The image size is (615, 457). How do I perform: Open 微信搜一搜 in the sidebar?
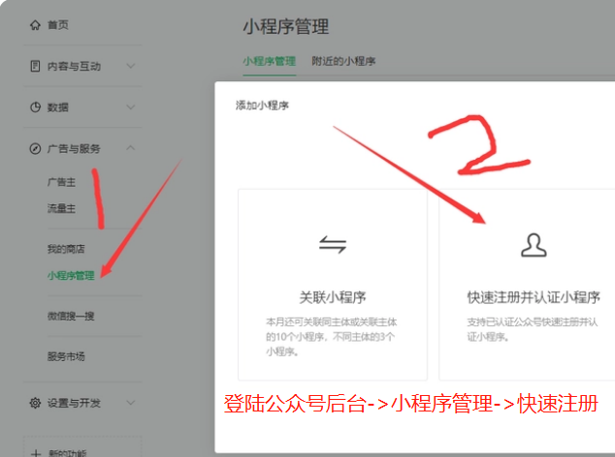tap(71, 316)
